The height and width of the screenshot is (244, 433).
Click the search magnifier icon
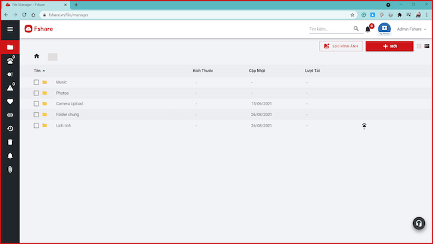tap(356, 29)
